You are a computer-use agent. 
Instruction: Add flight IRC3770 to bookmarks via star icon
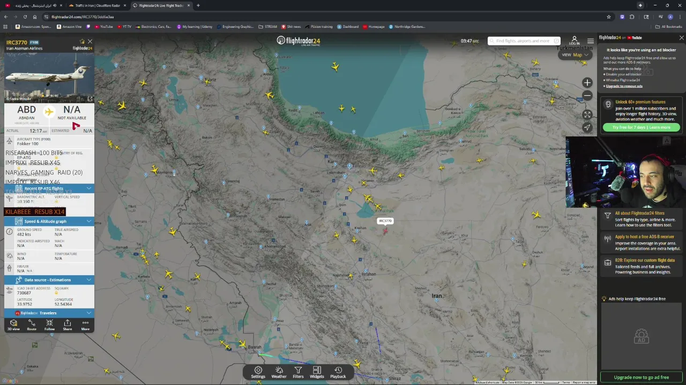pos(82,41)
